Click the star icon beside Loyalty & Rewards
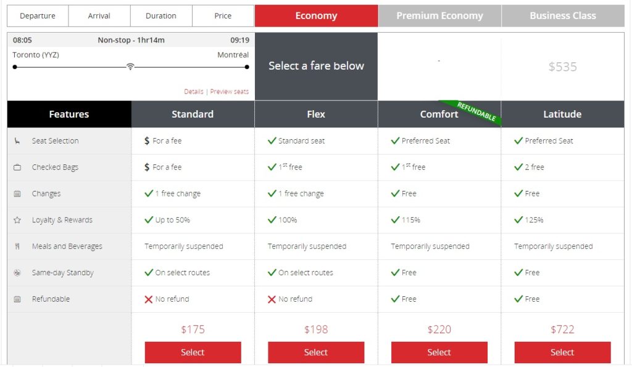The width and height of the screenshot is (632, 367). pos(17,220)
